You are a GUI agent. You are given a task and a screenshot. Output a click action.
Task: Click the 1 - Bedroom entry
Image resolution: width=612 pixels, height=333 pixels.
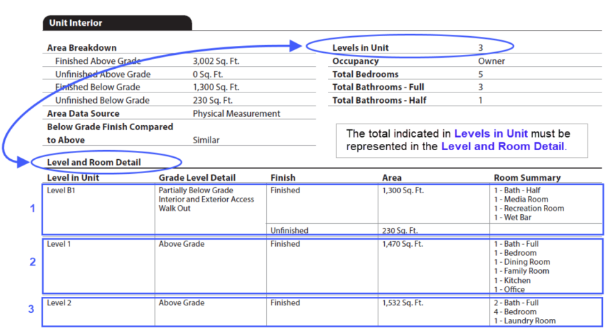coord(515,252)
